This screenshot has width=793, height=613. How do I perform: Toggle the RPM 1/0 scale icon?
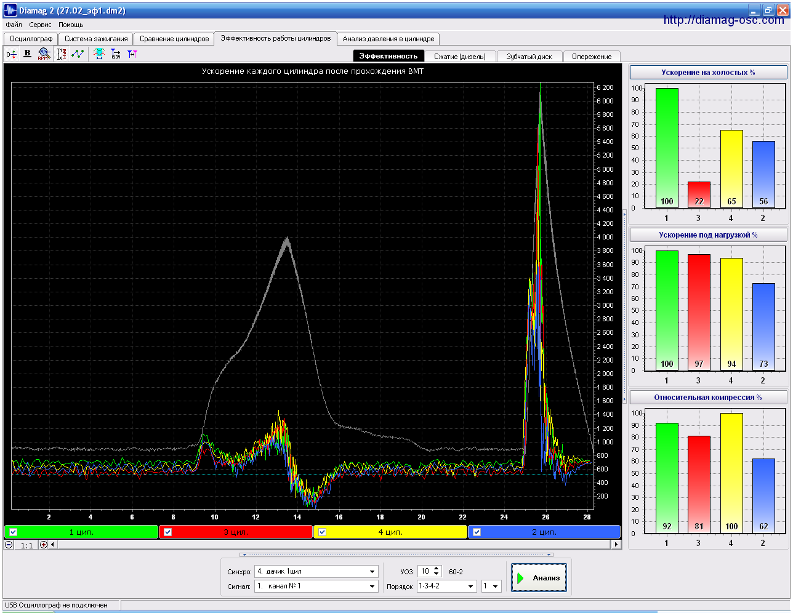(x=62, y=54)
